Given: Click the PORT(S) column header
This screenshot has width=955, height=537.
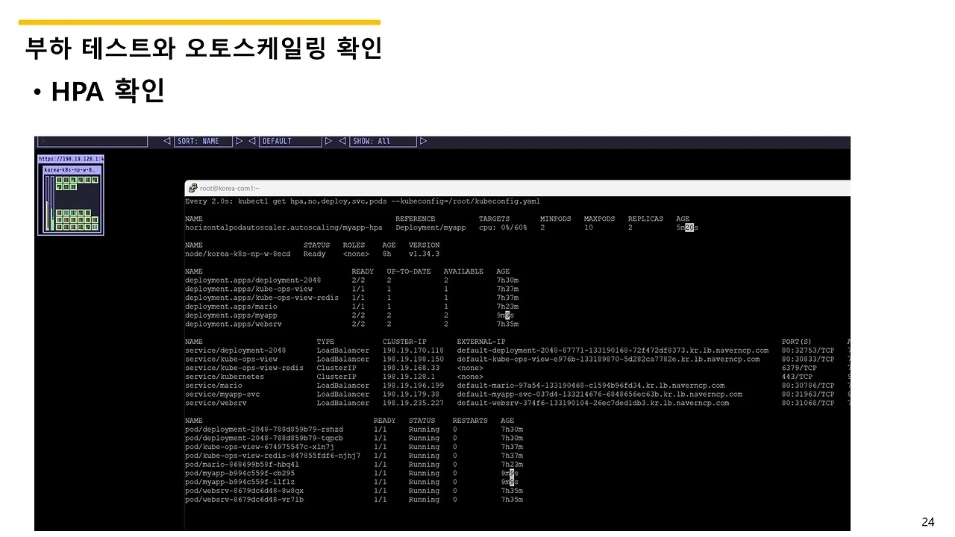Looking at the screenshot, I should pos(797,342).
